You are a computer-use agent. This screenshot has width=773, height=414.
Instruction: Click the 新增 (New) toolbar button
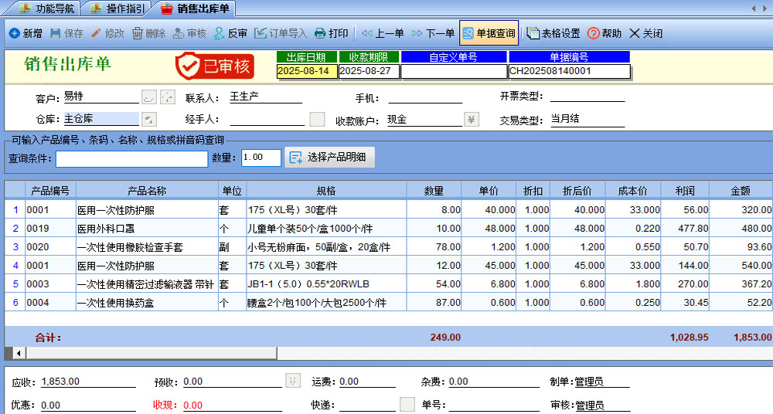click(26, 33)
